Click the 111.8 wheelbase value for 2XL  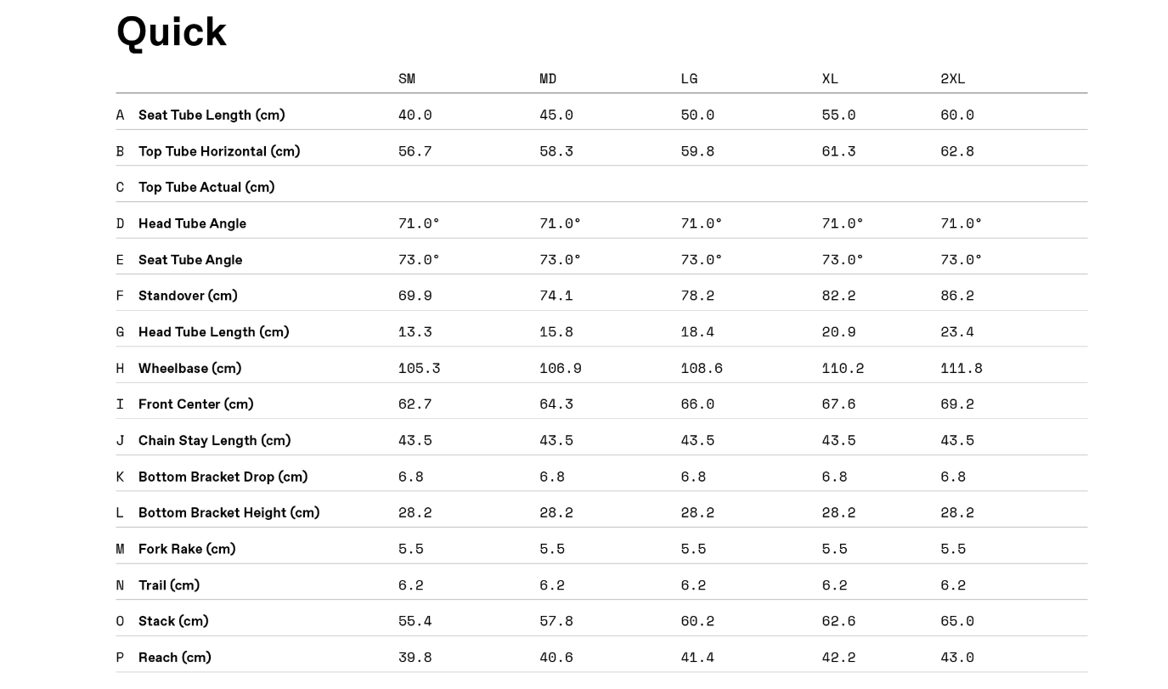962,368
